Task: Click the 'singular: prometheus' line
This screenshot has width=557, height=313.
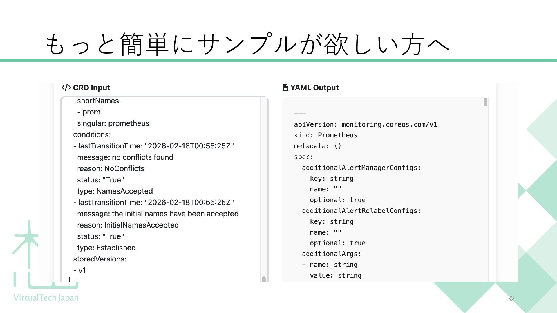Action: 113,123
